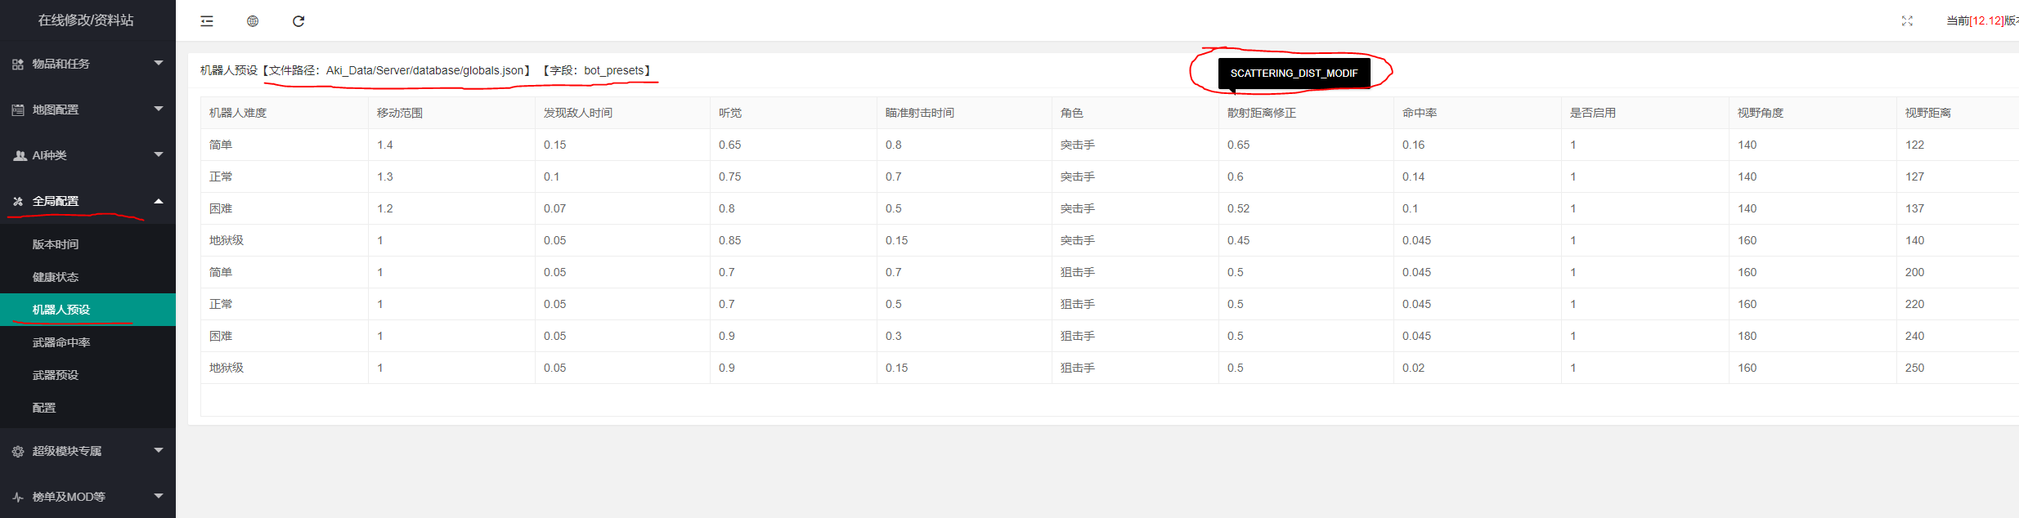The height and width of the screenshot is (518, 2019).
Task: Go to the 配置 submenu page
Action: (44, 408)
